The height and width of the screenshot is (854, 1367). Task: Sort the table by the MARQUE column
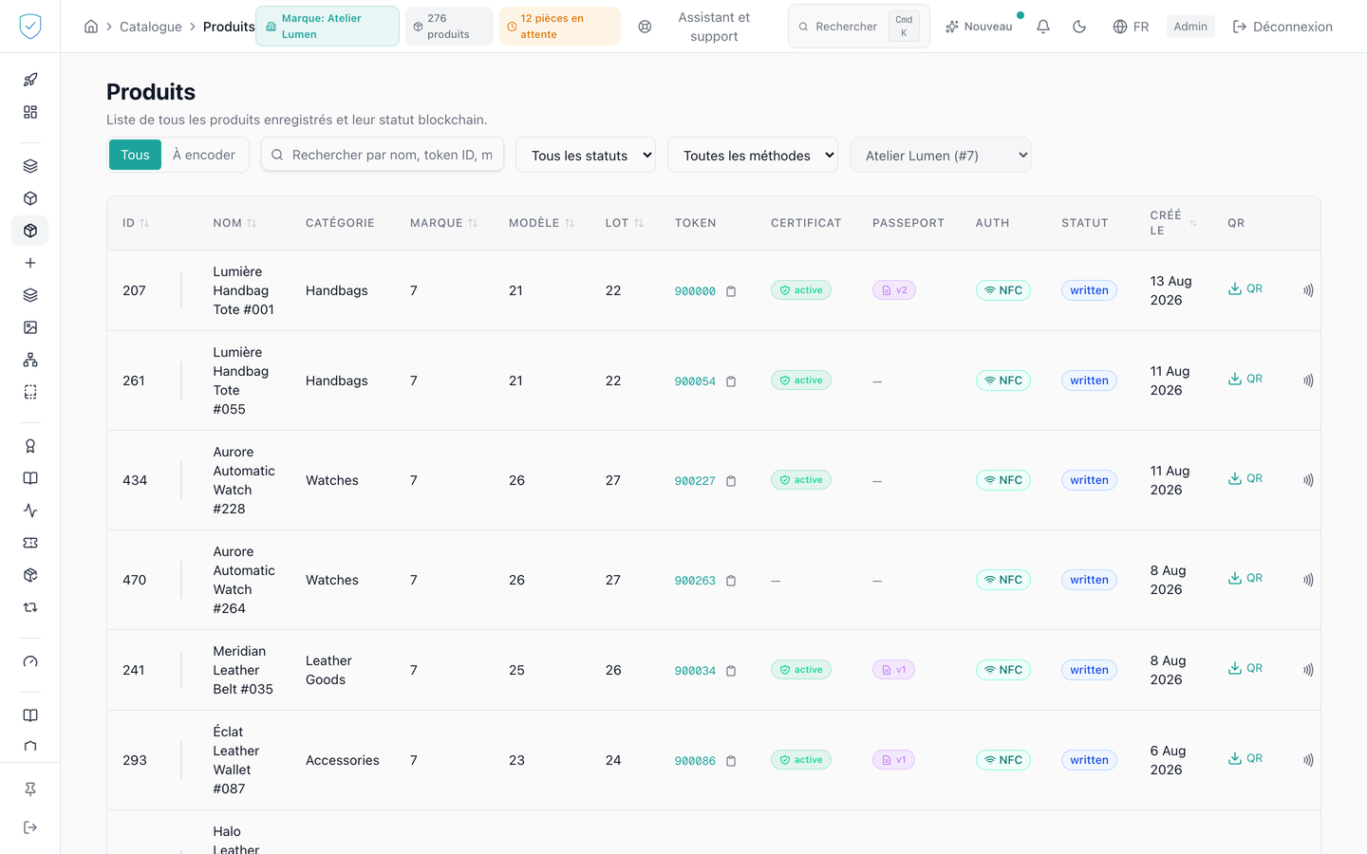click(443, 223)
